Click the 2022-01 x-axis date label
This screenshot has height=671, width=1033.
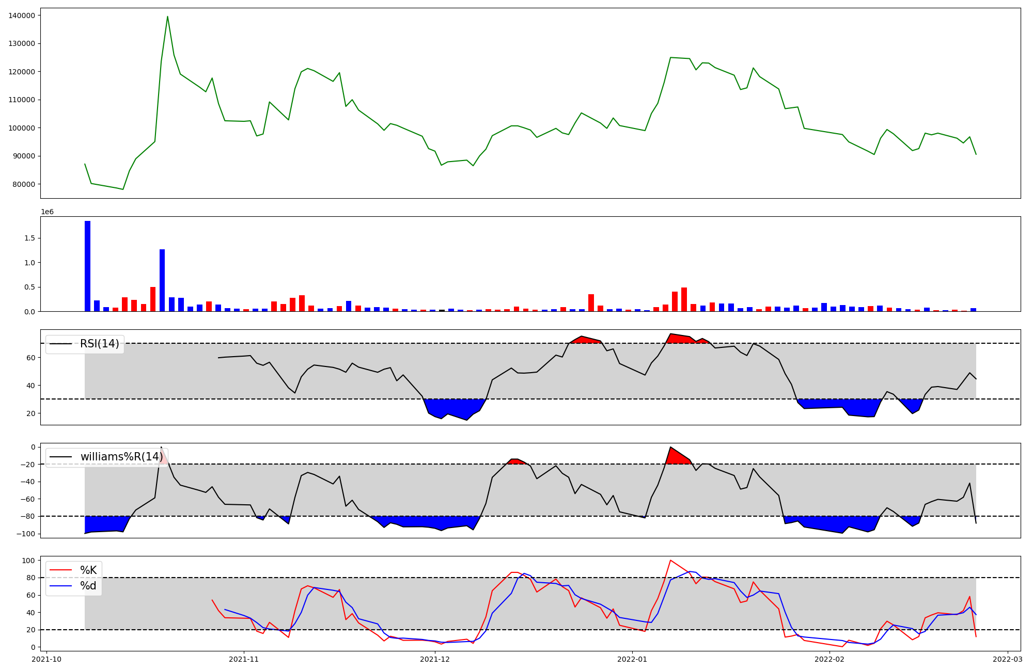[x=632, y=659]
